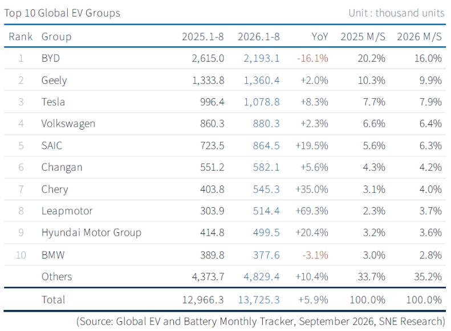The height and width of the screenshot is (331, 451).
Task: Click the 16.0% market share cell
Action: (428, 58)
